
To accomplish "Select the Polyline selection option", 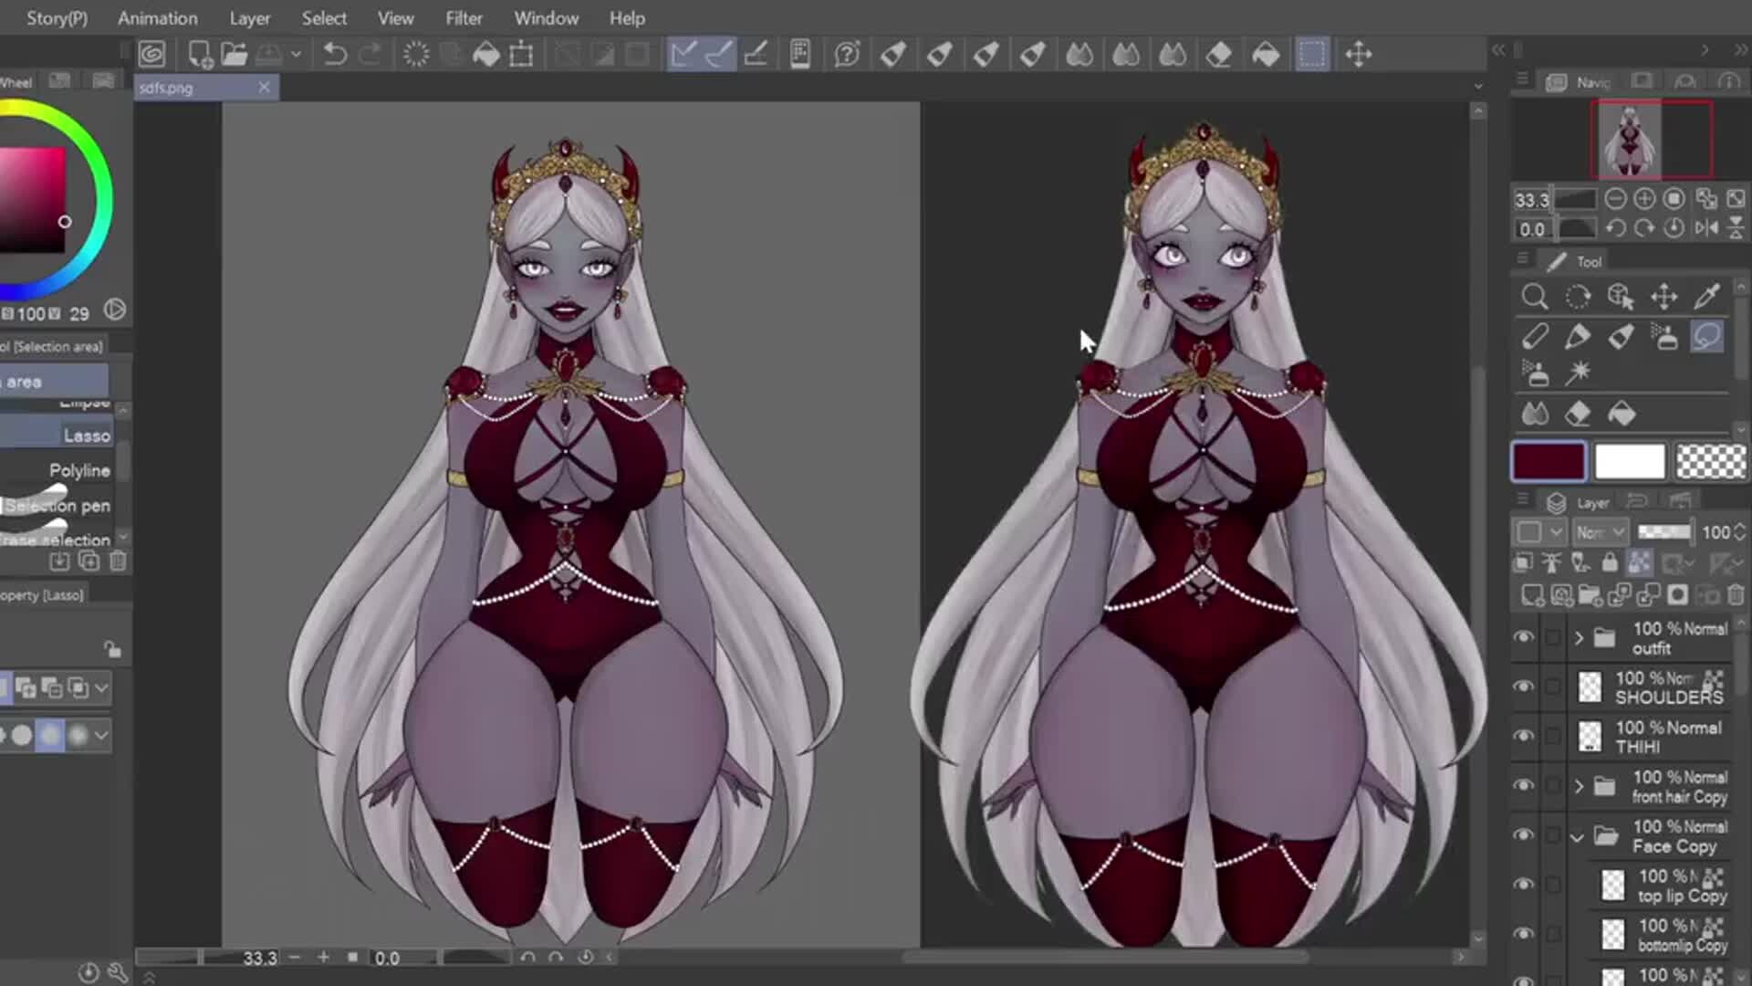I will [x=80, y=470].
